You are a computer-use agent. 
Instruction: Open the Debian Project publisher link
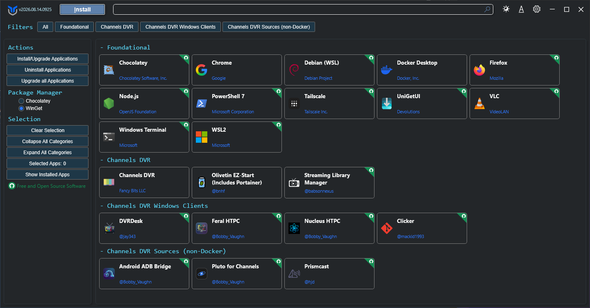(x=318, y=78)
